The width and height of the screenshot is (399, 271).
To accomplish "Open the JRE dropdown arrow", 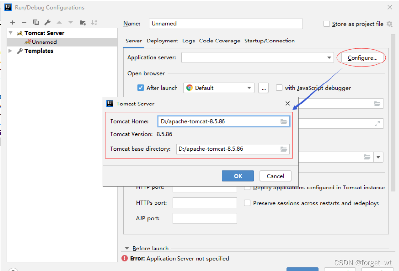I will 378,157.
